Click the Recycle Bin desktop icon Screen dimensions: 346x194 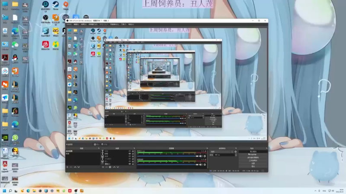5,32
